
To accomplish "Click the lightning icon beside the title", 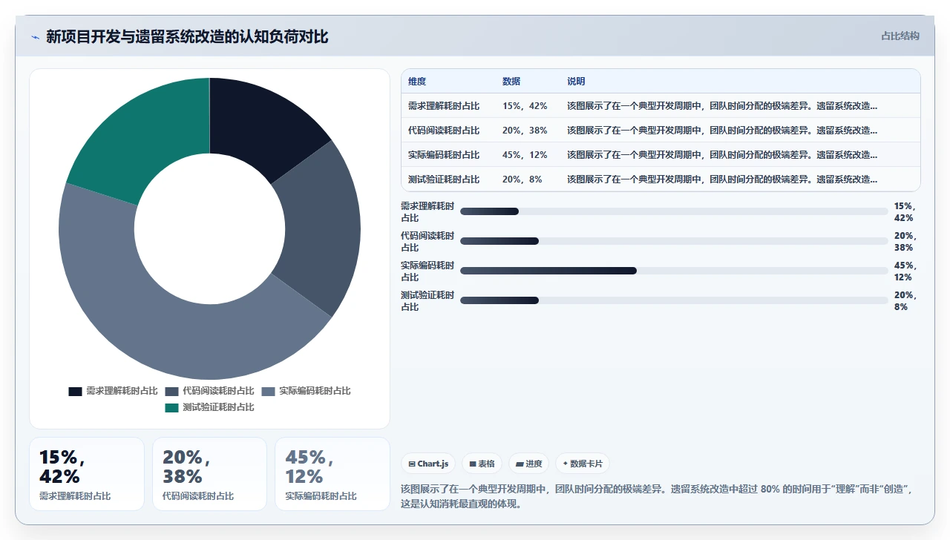I will [35, 37].
